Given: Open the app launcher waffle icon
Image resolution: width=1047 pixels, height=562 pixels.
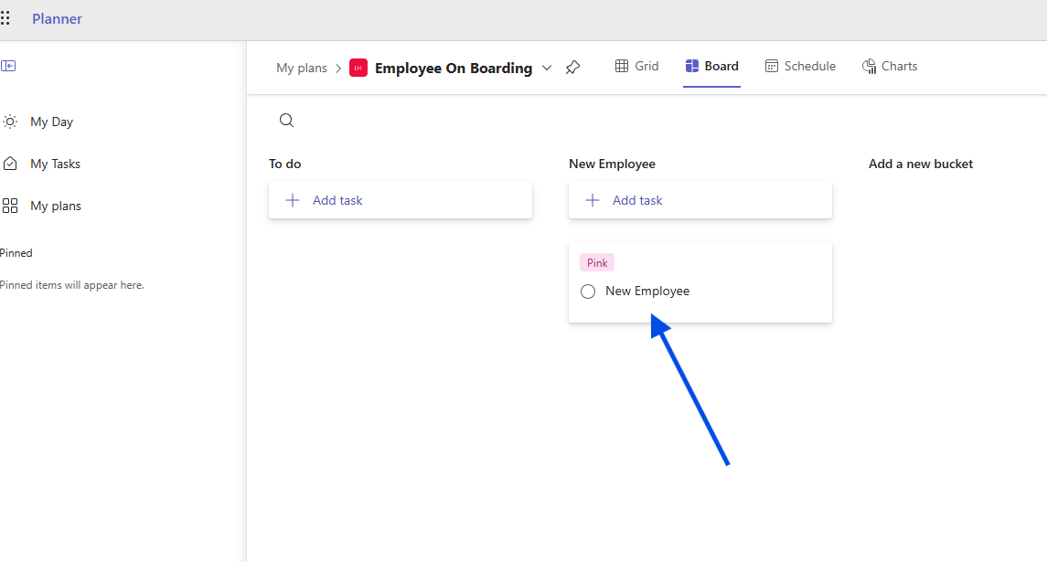Looking at the screenshot, I should [x=5, y=18].
